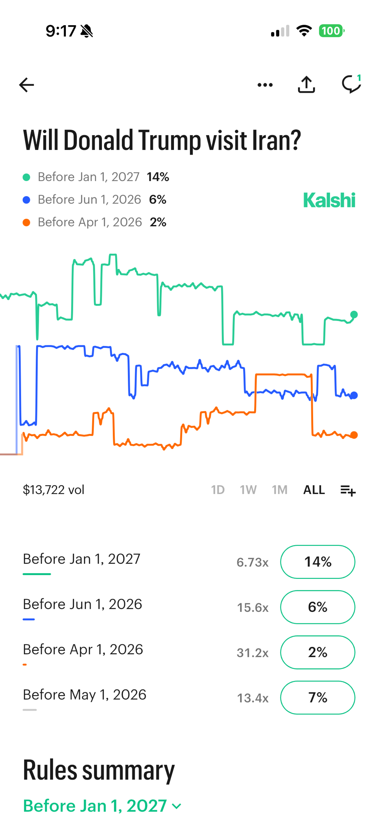Toggle the orange Before Apr 1, 2026 legend
Viewport: 378px width, 824px height.
coord(90,222)
